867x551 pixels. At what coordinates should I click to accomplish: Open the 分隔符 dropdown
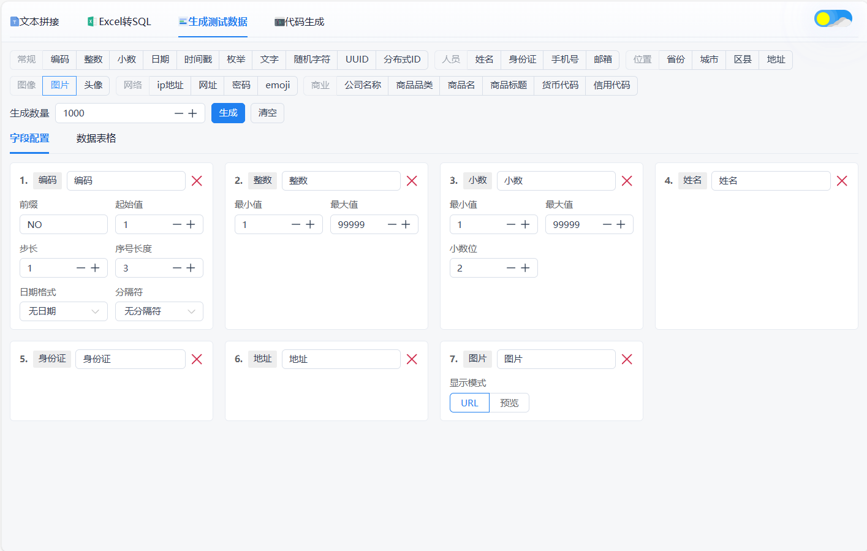pyautogui.click(x=159, y=311)
